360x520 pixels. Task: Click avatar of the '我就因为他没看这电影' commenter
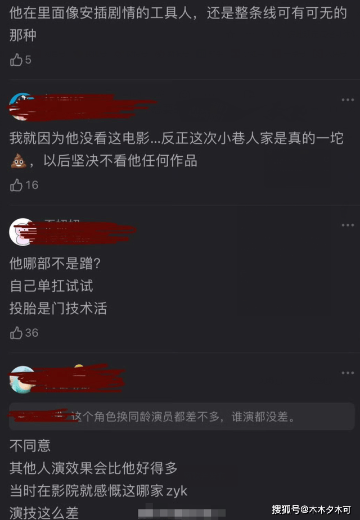22,106
